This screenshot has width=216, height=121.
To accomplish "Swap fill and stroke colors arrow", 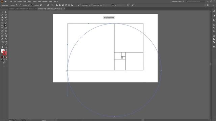I will pos(6,50).
